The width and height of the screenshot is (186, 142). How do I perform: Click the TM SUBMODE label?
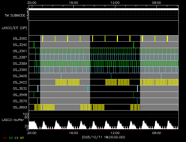click(x=15, y=15)
